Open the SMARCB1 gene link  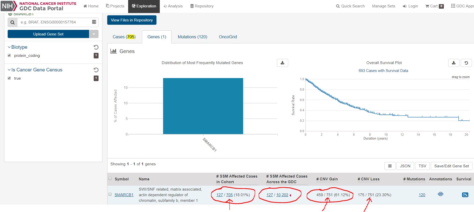click(x=124, y=195)
